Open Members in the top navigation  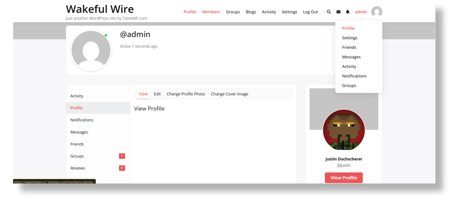click(211, 12)
